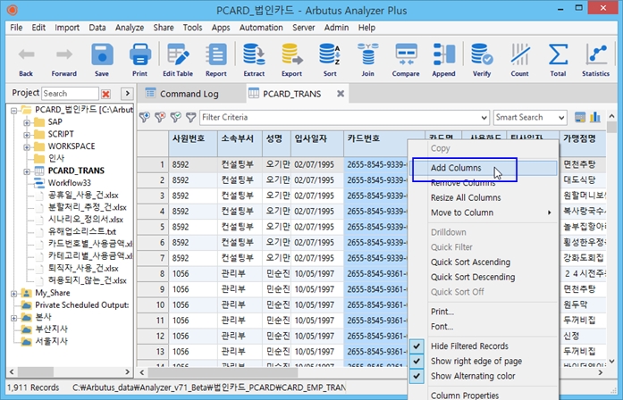Screen dimensions: 623x400
Task: Expand the PCARD_TRANS table node
Action: click(27, 171)
